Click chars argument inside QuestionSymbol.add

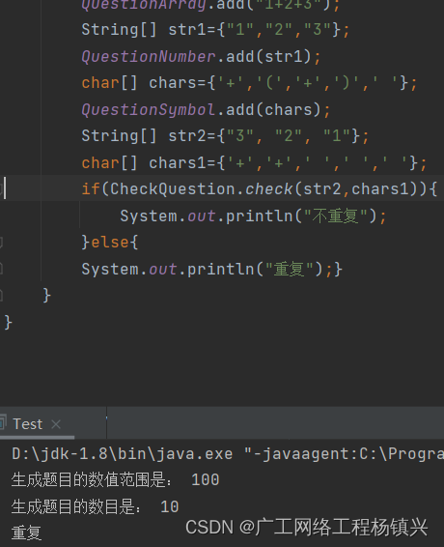(289, 109)
